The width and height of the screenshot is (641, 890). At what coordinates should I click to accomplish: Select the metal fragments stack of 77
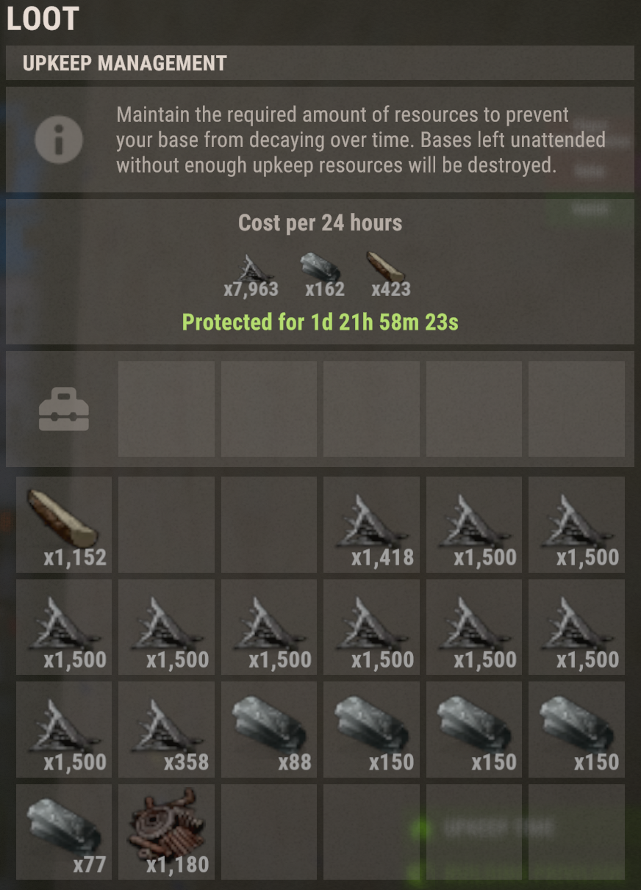64,832
